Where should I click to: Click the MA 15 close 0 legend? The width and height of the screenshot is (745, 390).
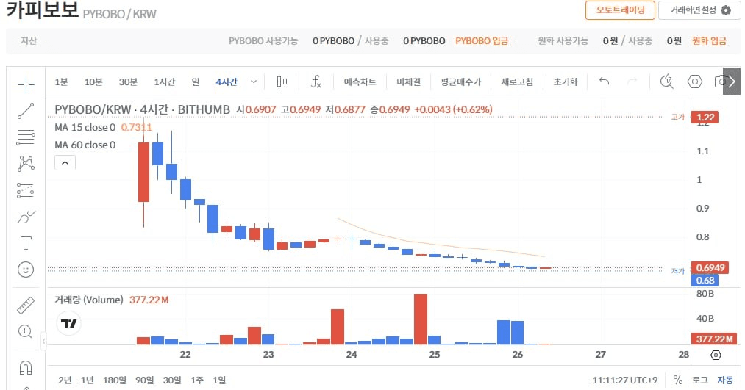click(x=85, y=127)
